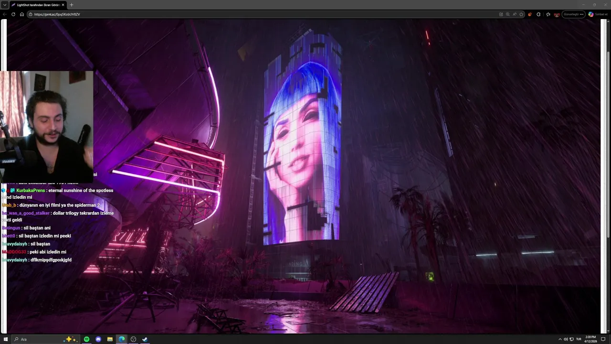This screenshot has height=344, width=611.
Task: Switch the TUR keyboard language
Action: [579, 339]
